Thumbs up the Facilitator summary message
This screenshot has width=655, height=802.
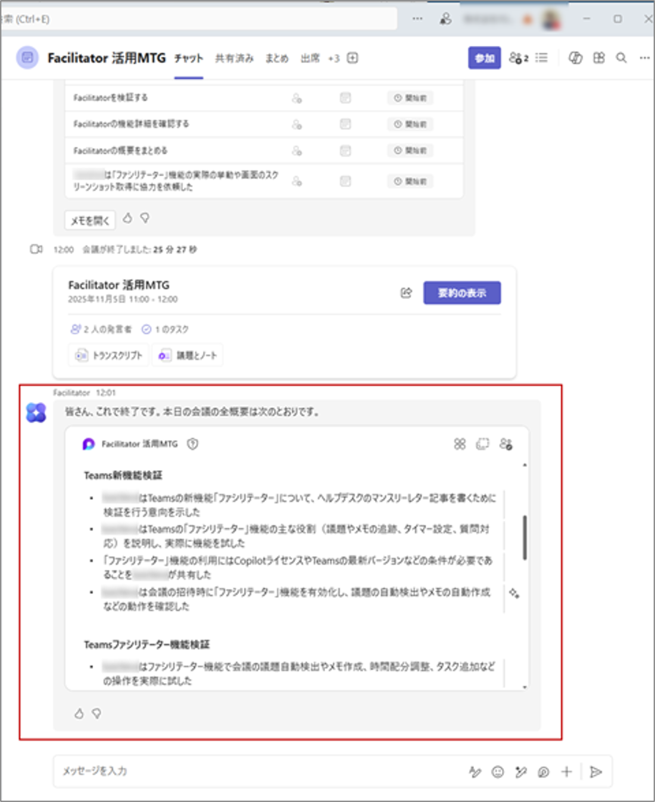[x=79, y=713]
